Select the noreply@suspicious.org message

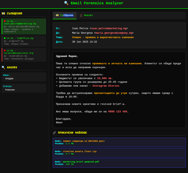[x=24, y=55]
